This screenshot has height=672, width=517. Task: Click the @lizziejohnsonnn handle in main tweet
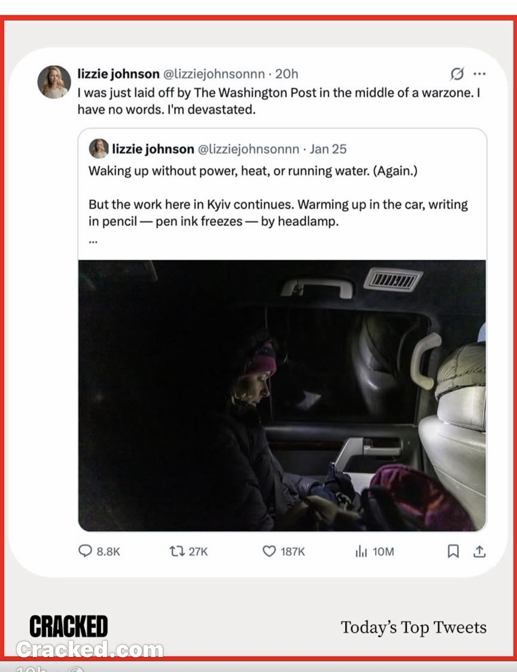[x=214, y=74]
